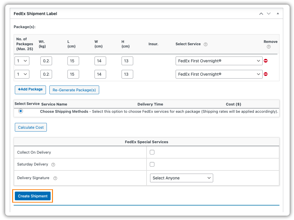Click the Remove column header text
The image size is (294, 220).
(270, 42)
